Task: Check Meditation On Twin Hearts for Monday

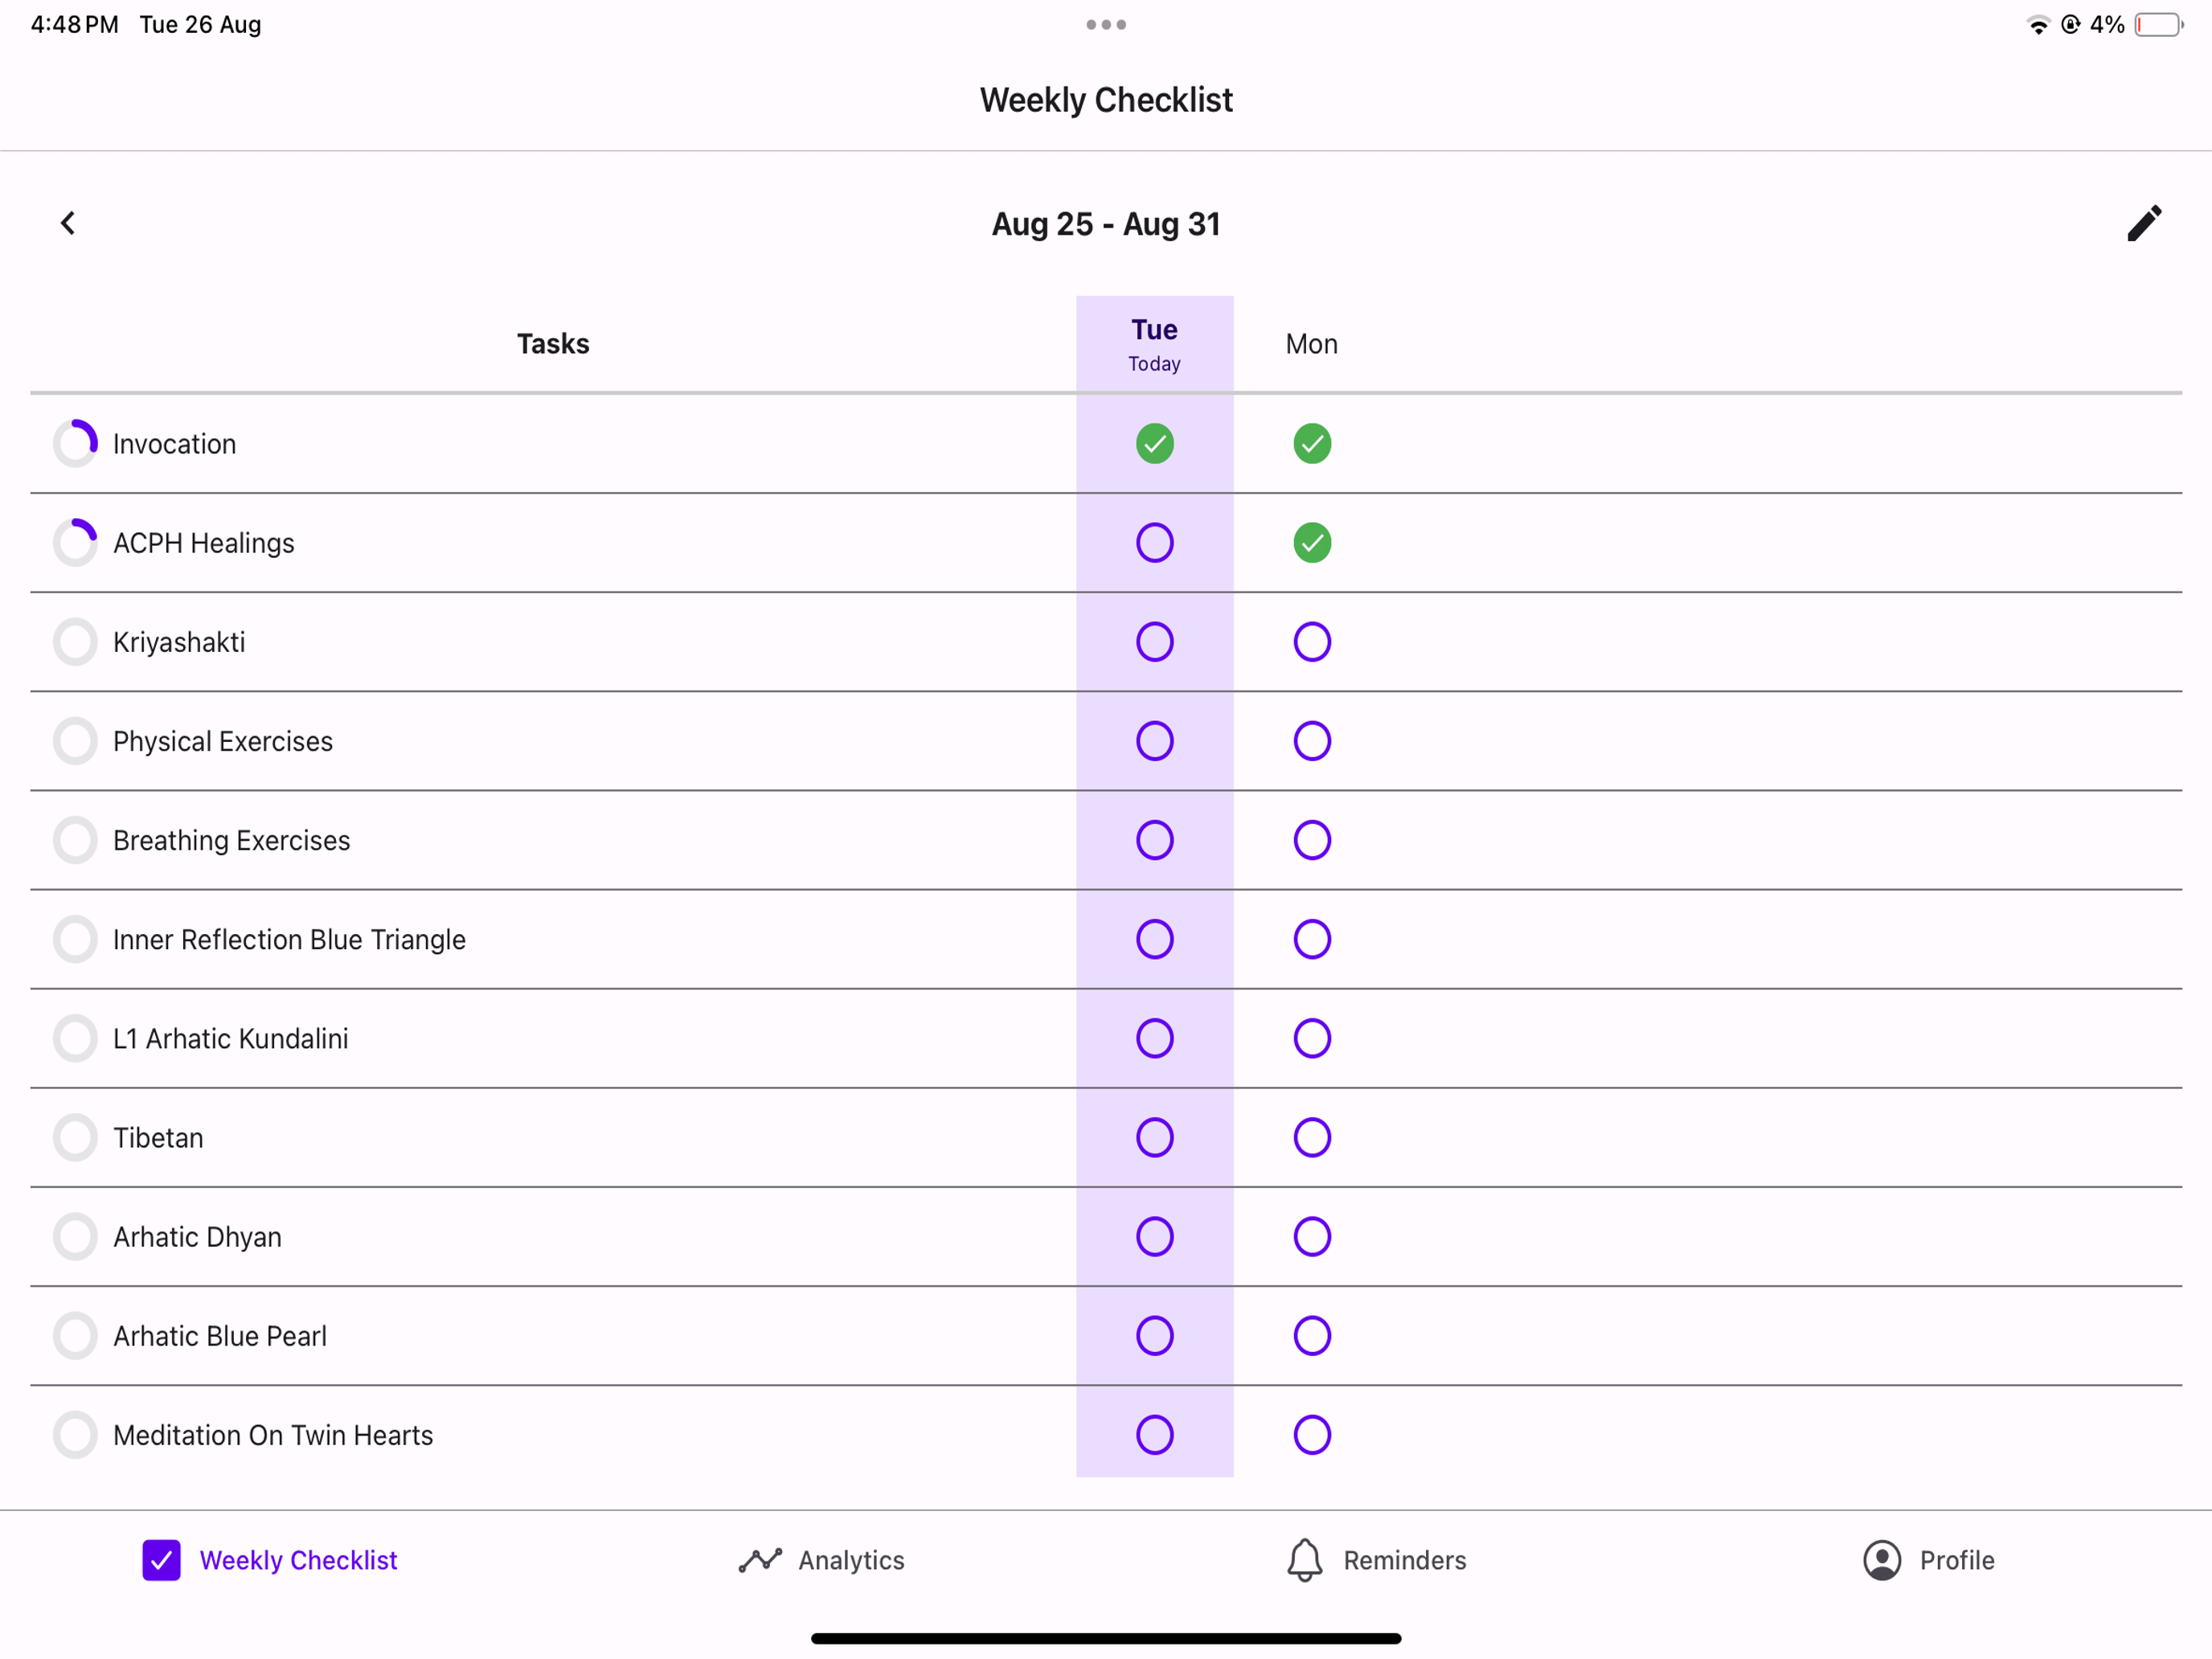Action: (x=1312, y=1435)
